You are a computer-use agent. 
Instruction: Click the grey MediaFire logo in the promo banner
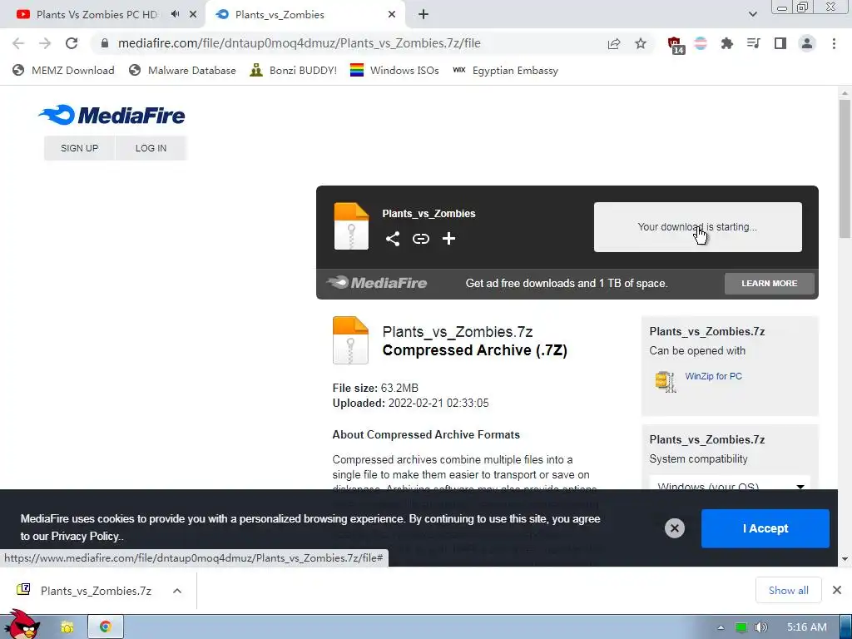pyautogui.click(x=377, y=283)
